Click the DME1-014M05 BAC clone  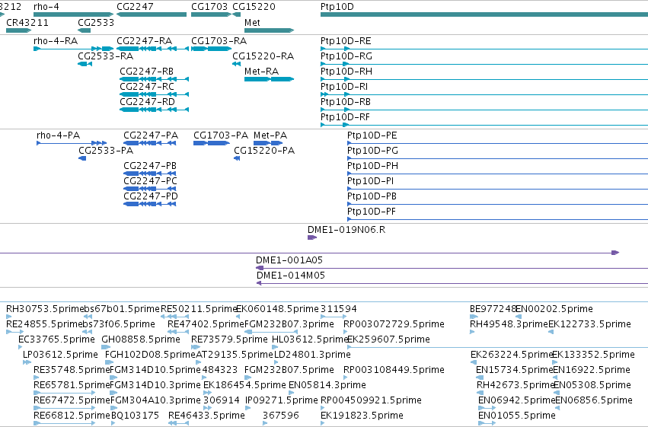[452, 283]
